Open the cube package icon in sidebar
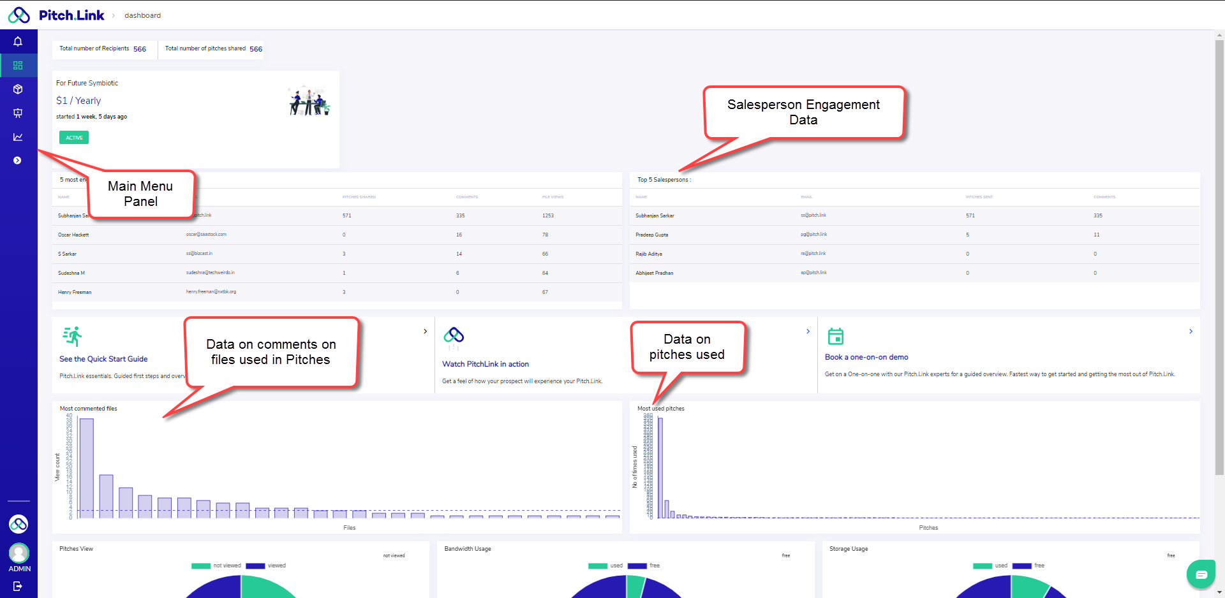This screenshot has height=598, width=1225. [18, 89]
